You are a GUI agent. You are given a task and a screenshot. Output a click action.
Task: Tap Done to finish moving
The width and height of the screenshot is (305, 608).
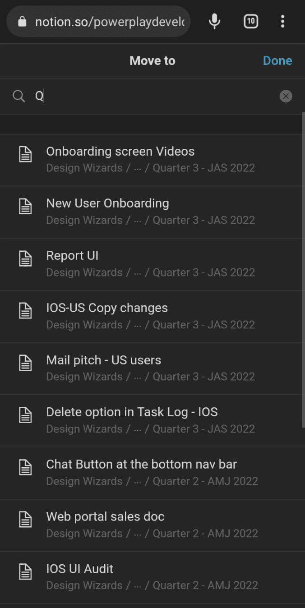click(277, 61)
